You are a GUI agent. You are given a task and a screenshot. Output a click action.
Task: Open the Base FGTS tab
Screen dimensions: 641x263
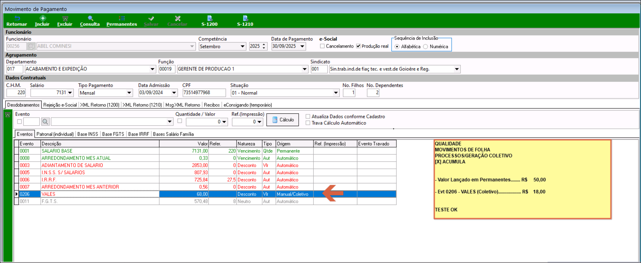pyautogui.click(x=113, y=134)
